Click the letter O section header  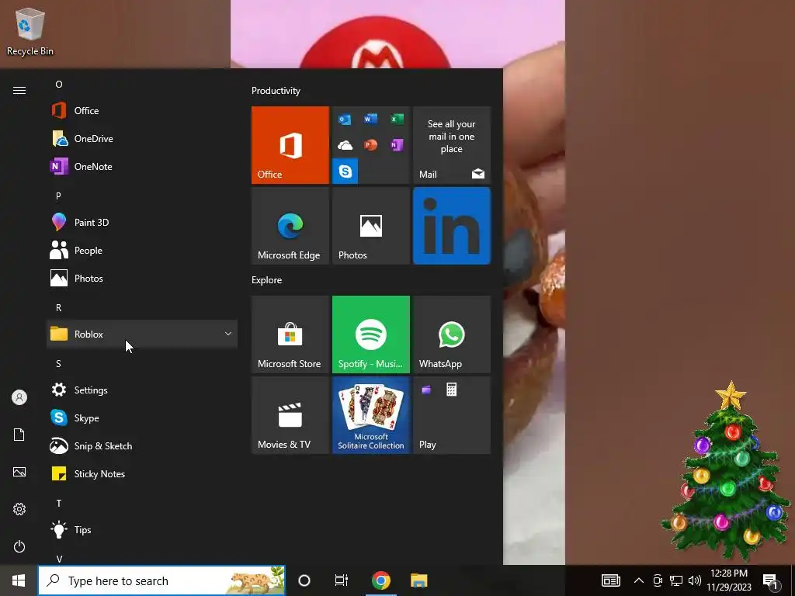click(59, 84)
